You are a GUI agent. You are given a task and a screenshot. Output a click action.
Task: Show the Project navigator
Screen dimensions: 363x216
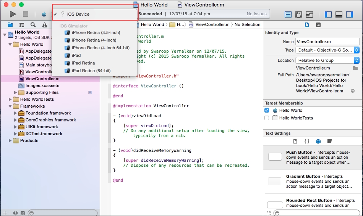pyautogui.click(x=10, y=25)
